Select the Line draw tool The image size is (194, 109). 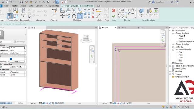pos(119,10)
